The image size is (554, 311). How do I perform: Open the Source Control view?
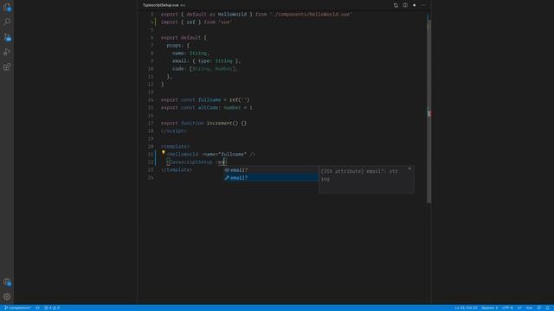7,37
